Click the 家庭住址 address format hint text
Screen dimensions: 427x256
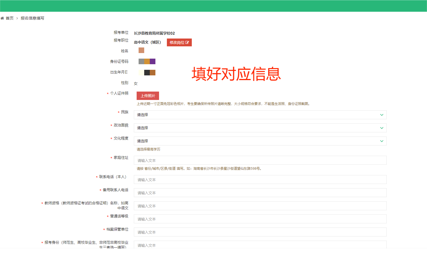199,169
